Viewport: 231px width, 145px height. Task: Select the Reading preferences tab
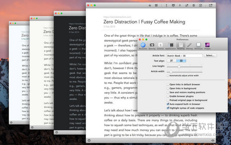pos(181,46)
